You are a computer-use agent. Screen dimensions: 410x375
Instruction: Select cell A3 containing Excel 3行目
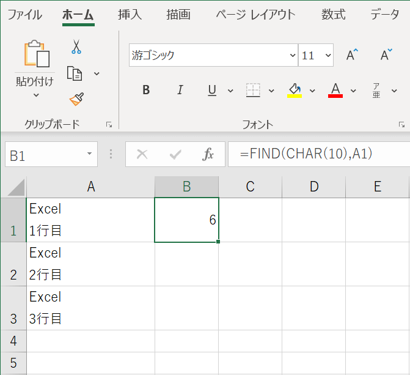coord(90,308)
